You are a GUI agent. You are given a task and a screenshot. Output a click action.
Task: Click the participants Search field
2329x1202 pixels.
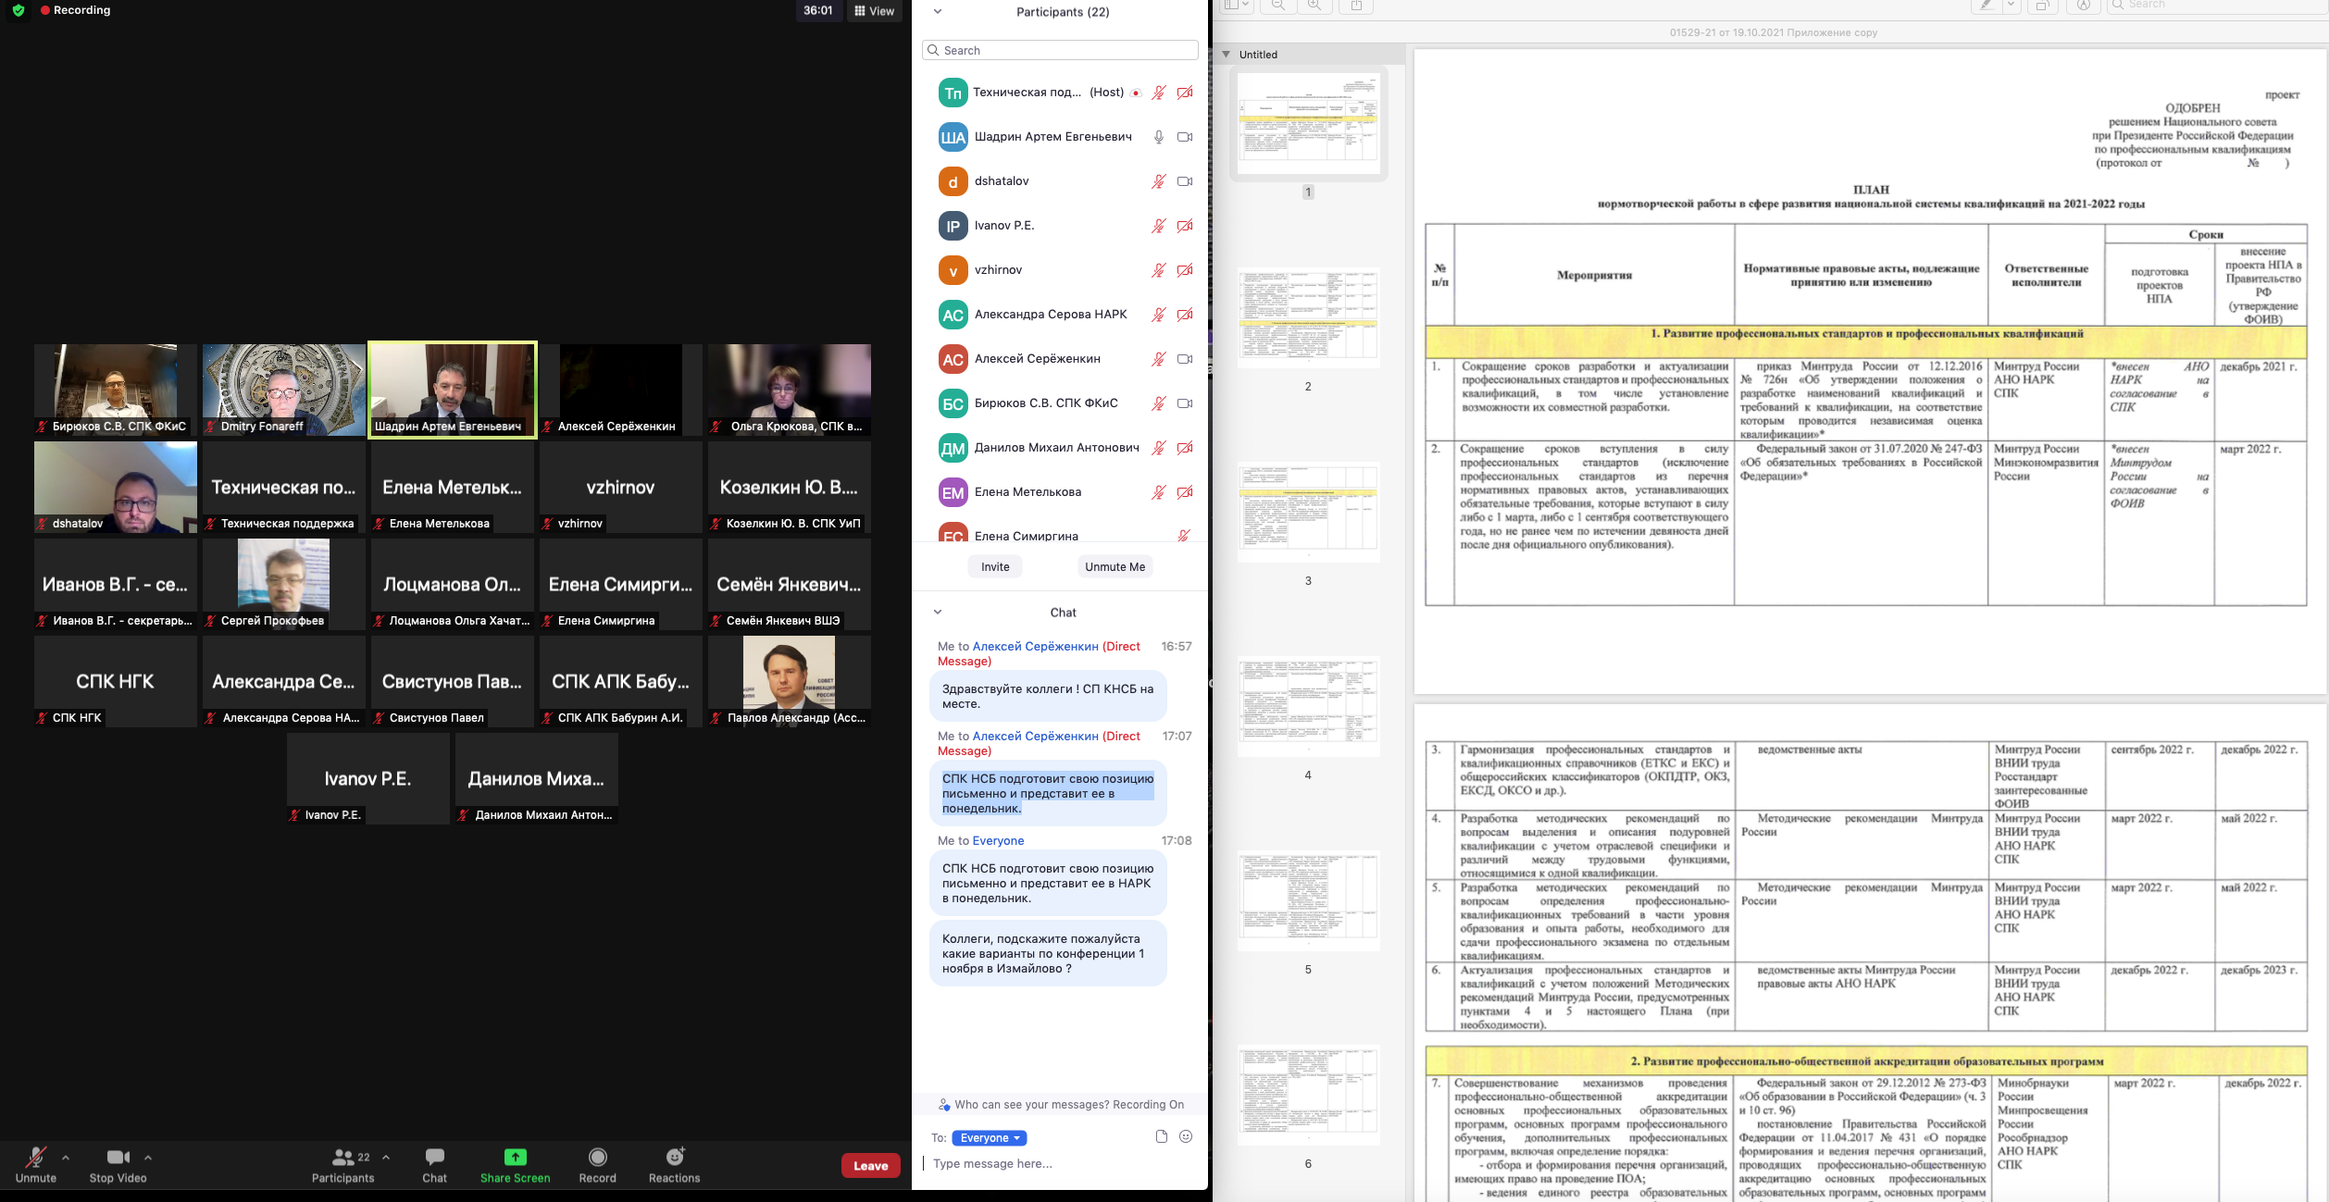1060,50
